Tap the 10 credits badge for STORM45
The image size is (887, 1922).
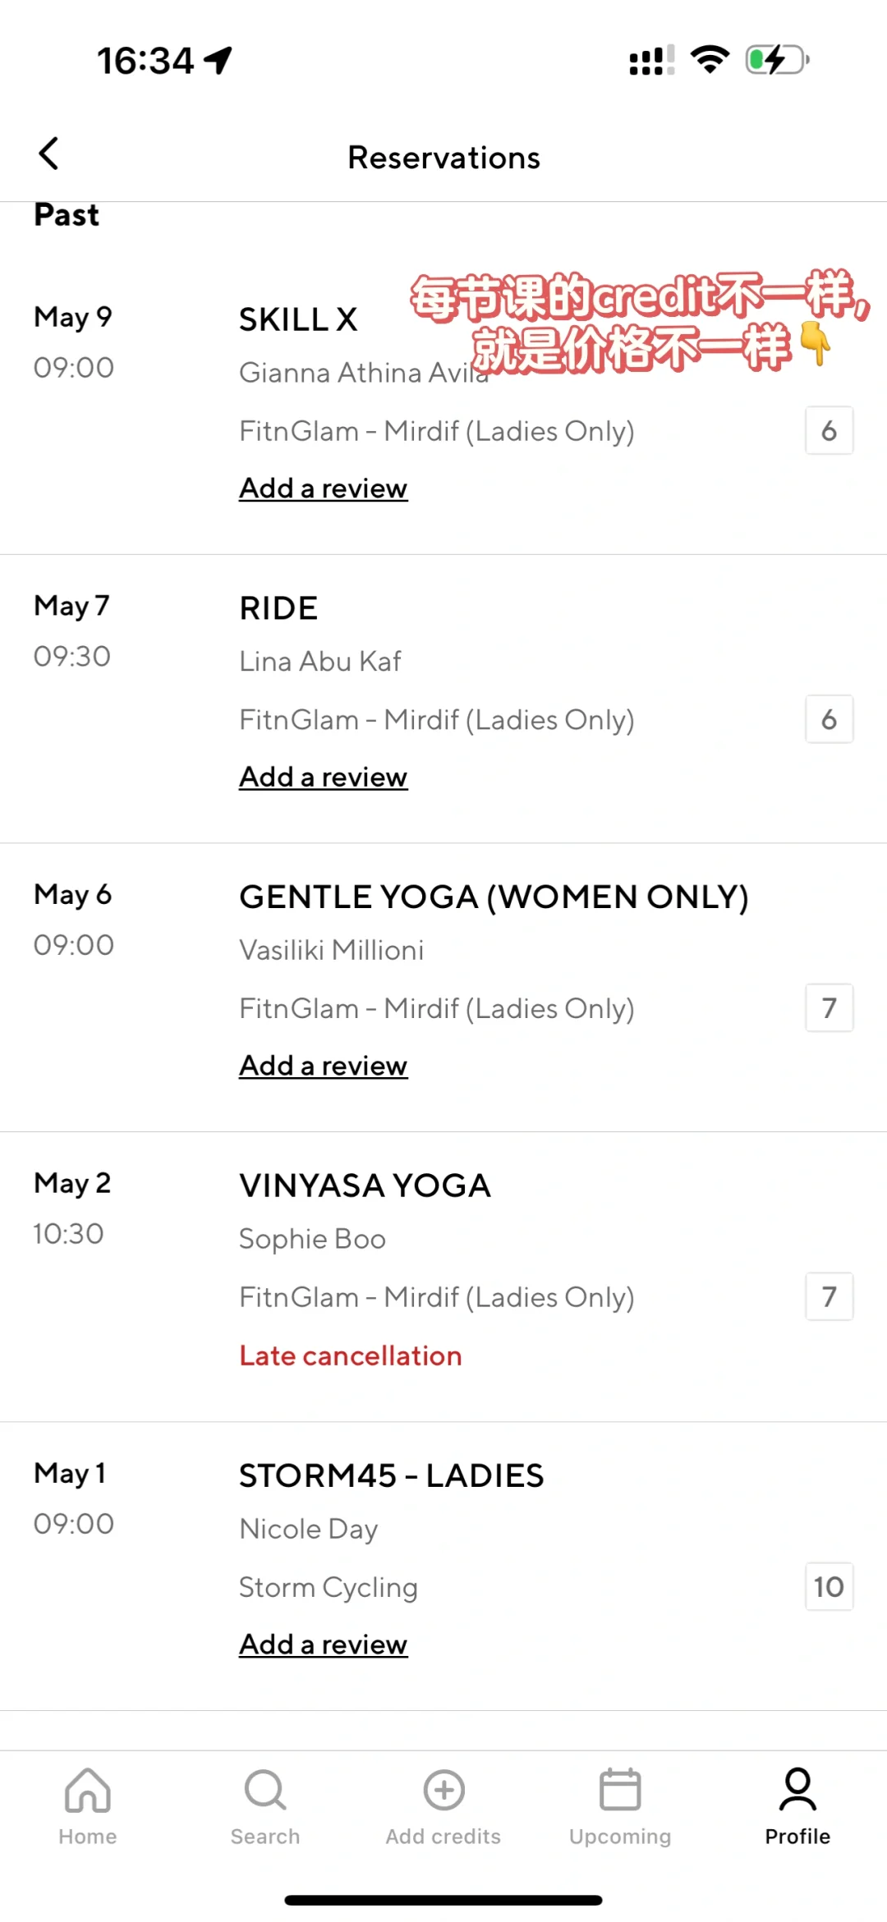pyautogui.click(x=829, y=1586)
